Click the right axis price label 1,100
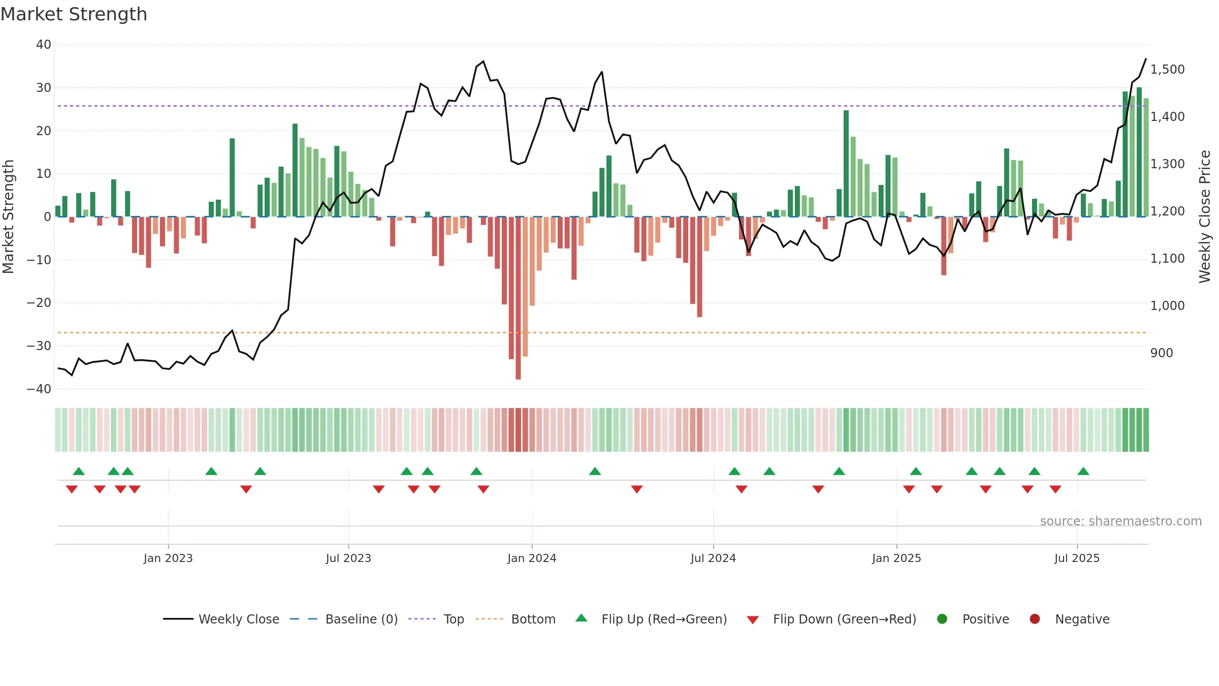The height and width of the screenshot is (686, 1219). pyautogui.click(x=1168, y=258)
